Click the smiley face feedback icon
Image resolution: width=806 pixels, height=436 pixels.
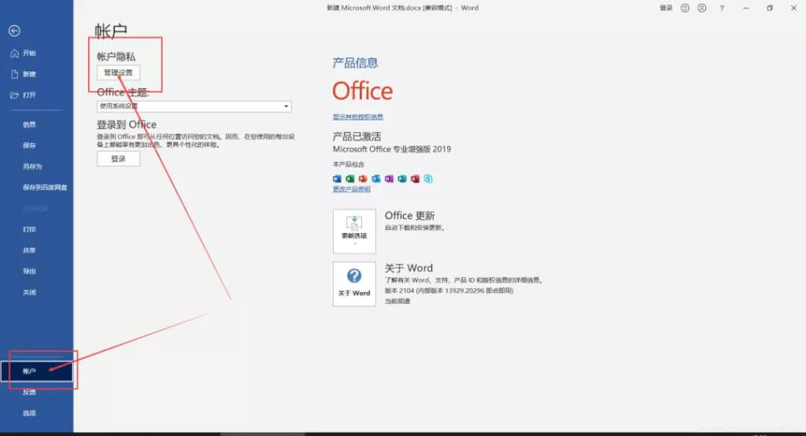(685, 8)
